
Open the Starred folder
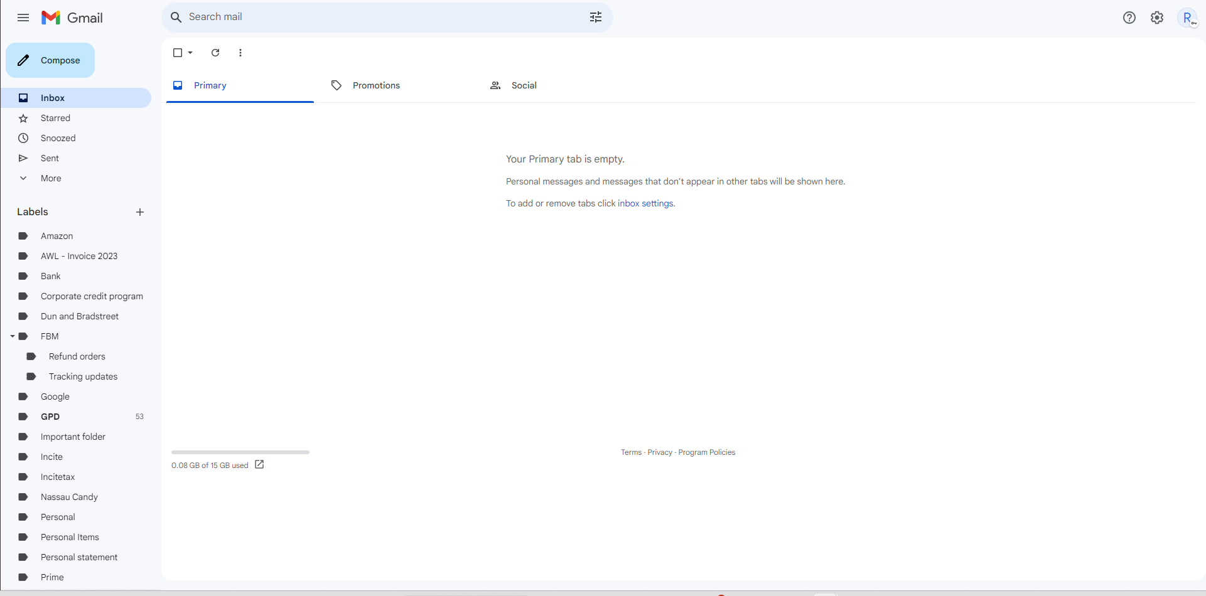tap(76, 118)
